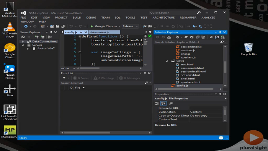Viewport: 268px width, 151px height.
Task: Open the ARCHITECTURE menu
Action: pos(163,18)
